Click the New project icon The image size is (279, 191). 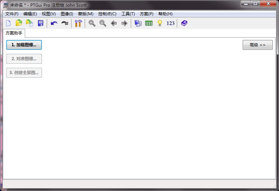click(x=8, y=23)
